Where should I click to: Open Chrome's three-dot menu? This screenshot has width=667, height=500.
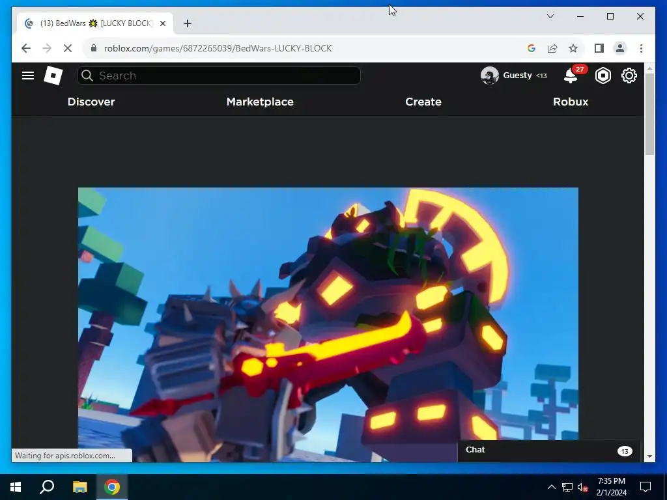[x=641, y=48]
